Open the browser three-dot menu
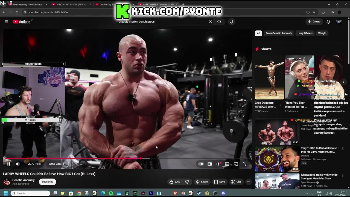This screenshot has width=350, height=197. (x=346, y=12)
